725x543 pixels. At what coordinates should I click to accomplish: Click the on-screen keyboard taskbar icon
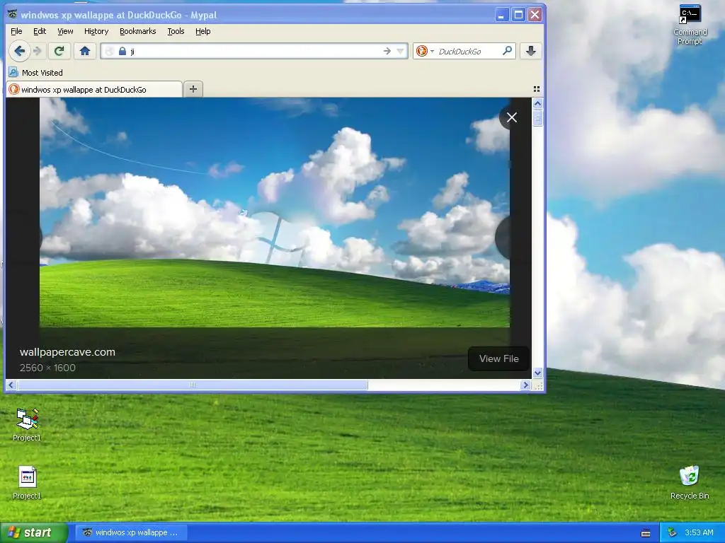pyautogui.click(x=646, y=533)
